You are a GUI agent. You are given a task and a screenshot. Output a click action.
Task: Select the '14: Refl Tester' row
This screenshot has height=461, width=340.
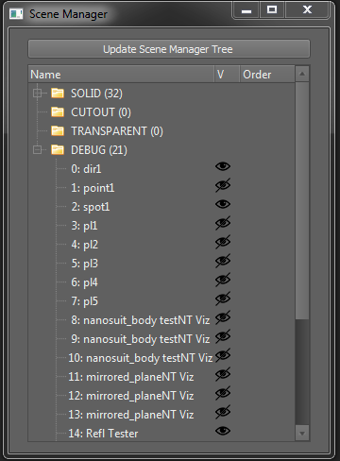click(x=161, y=433)
